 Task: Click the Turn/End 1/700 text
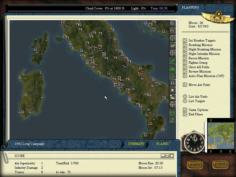[x=67, y=163]
